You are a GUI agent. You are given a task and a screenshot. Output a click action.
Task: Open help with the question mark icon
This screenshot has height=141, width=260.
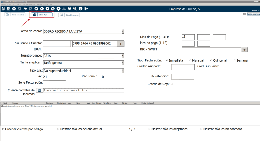pyautogui.click(x=80, y=9)
